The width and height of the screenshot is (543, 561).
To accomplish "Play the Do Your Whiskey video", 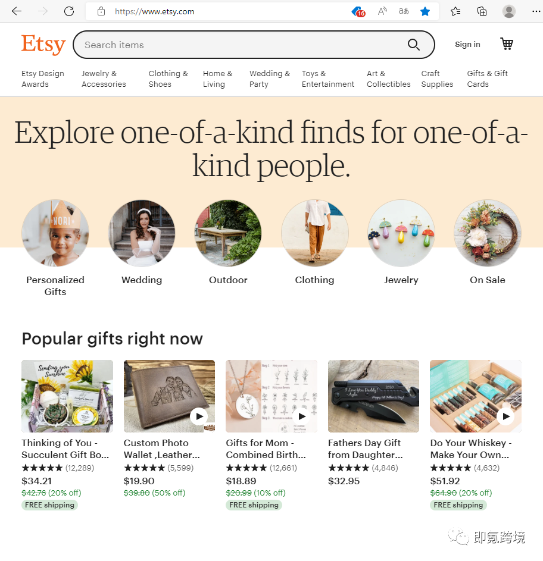I will tap(505, 416).
